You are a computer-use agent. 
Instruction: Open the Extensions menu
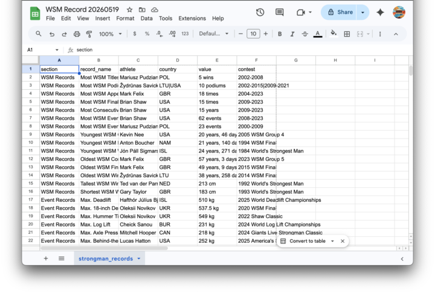point(192,19)
